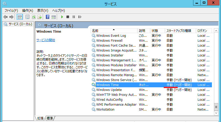Click the Export List toolbar icon
The width and height of the screenshot is (221, 122).
click(40, 17)
